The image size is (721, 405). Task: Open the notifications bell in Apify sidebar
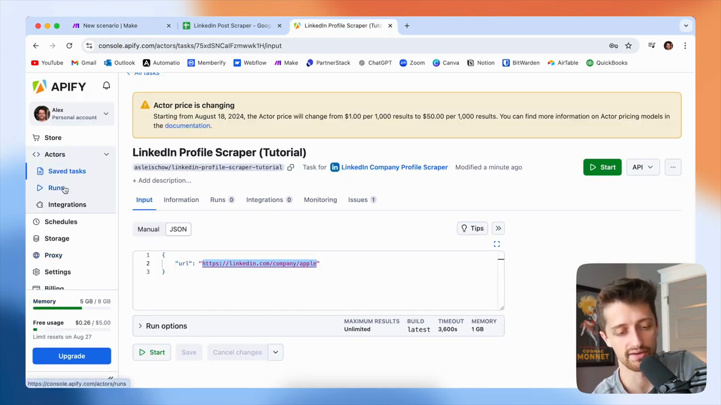point(106,85)
